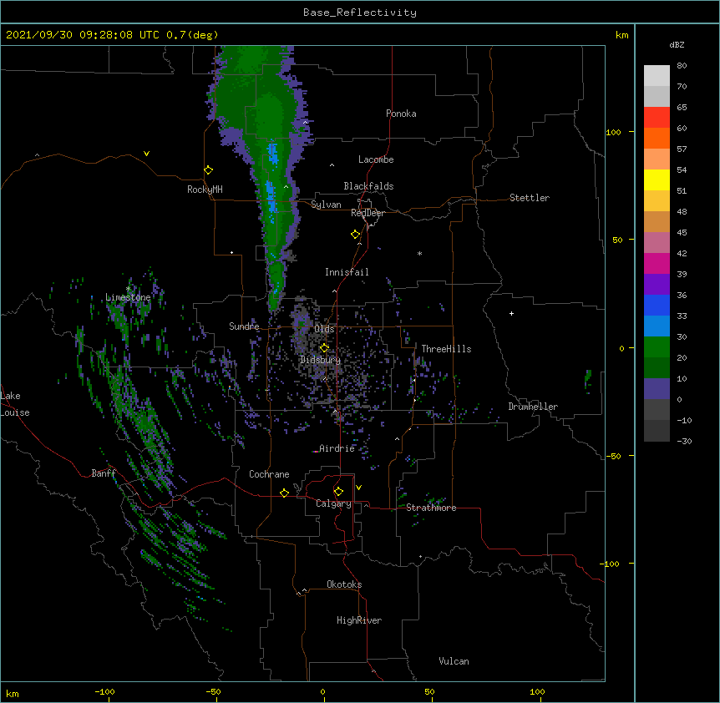The height and width of the screenshot is (703, 720).
Task: Click the Calgary city label
Action: (333, 503)
